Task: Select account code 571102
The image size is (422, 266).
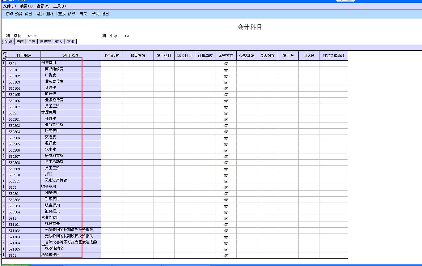Action: (x=14, y=231)
